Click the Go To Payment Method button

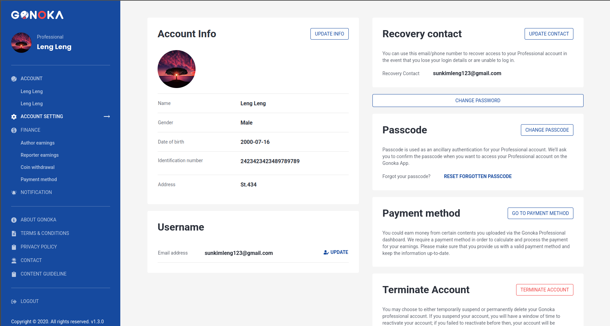(540, 213)
